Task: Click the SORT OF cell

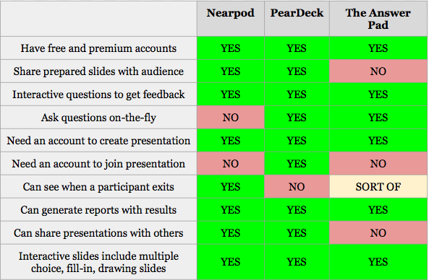Action: pyautogui.click(x=378, y=187)
